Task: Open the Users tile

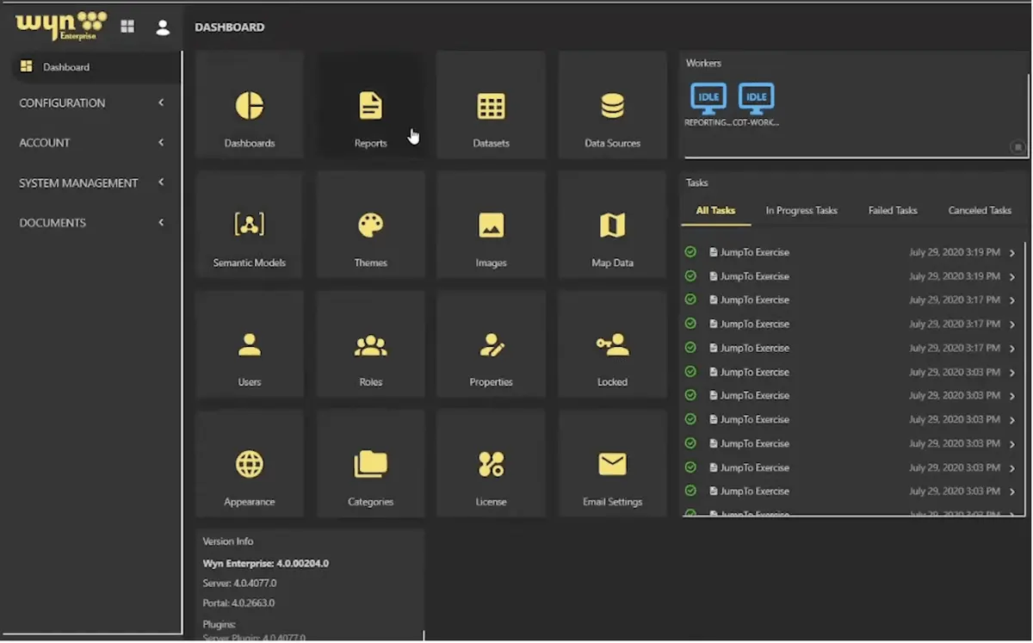Action: 250,344
